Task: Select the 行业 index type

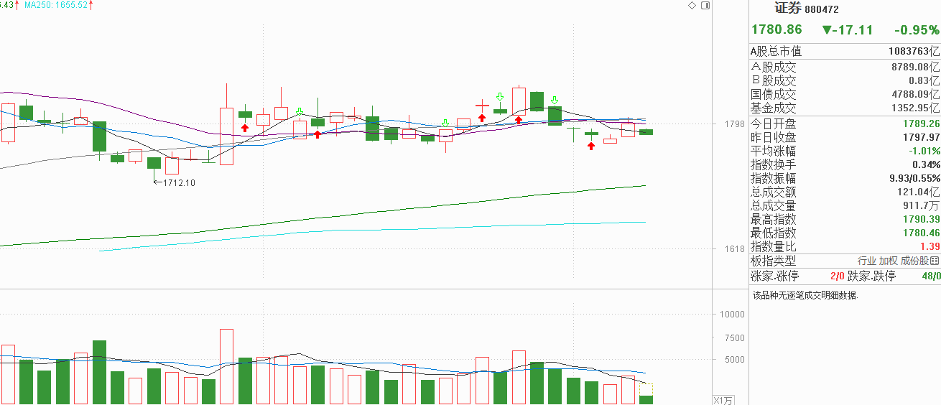Action: click(x=867, y=261)
